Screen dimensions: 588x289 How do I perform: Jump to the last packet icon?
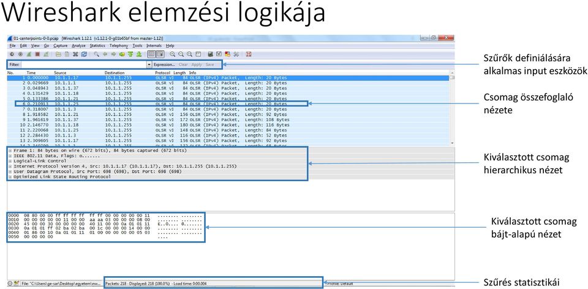click(x=139, y=54)
